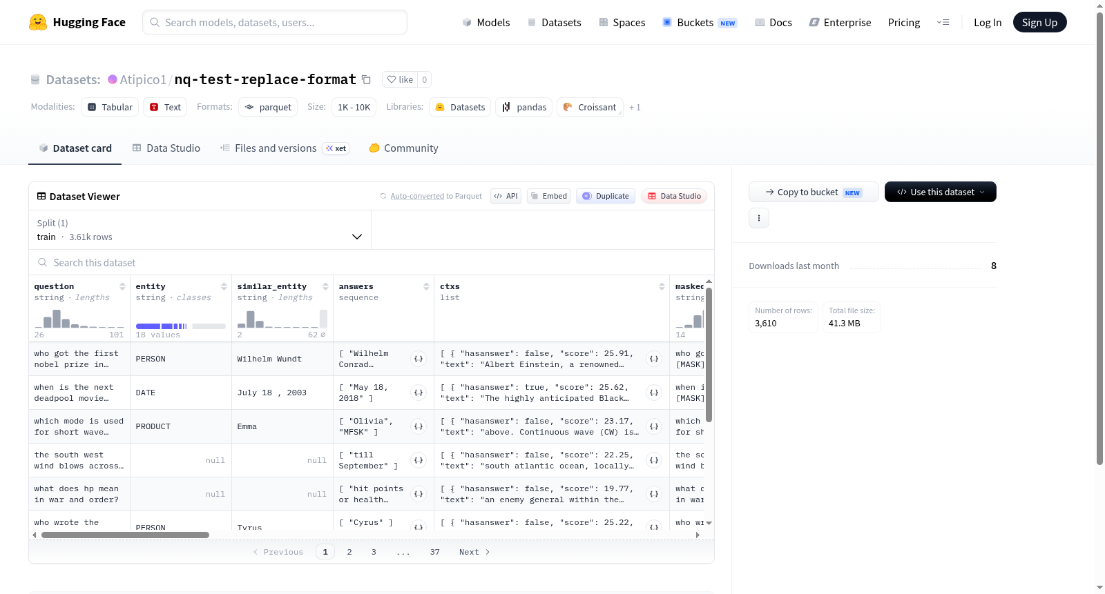1105x594 pixels.
Task: Open the three-dot more options button
Action: coord(759,218)
